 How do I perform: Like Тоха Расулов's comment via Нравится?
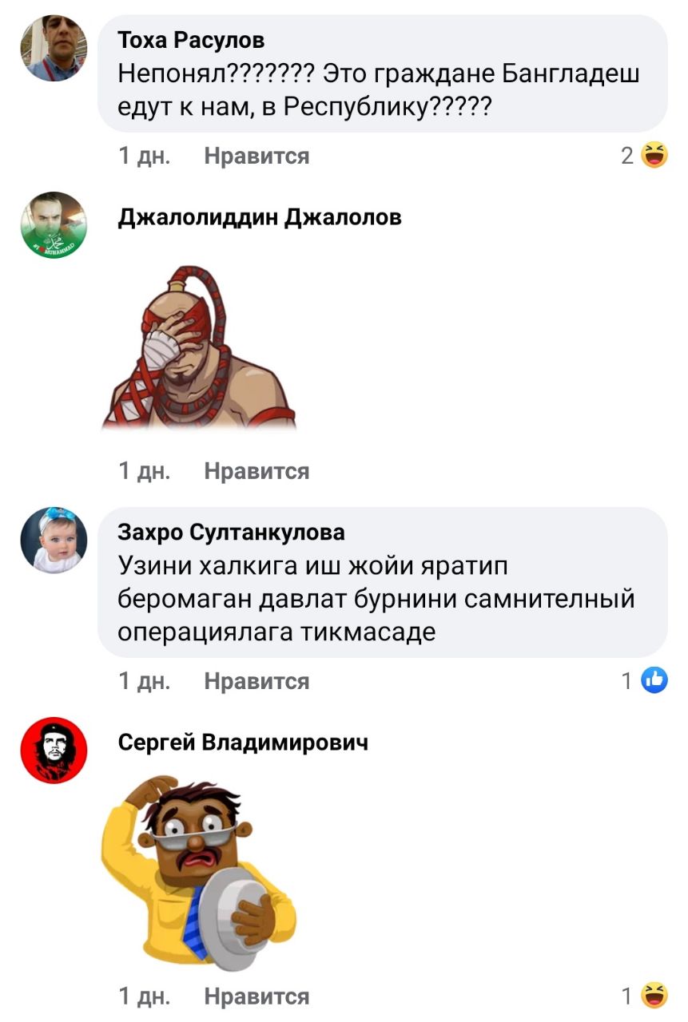click(257, 156)
